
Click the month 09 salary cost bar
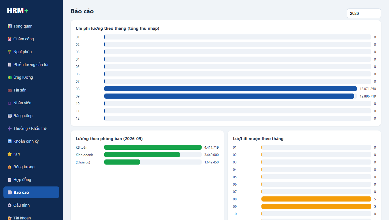coord(229,96)
